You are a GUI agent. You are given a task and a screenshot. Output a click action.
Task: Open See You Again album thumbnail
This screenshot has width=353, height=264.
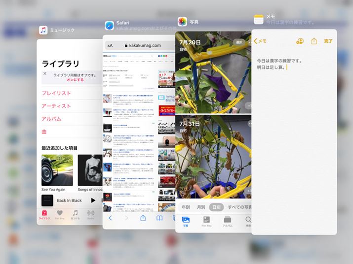click(x=57, y=170)
